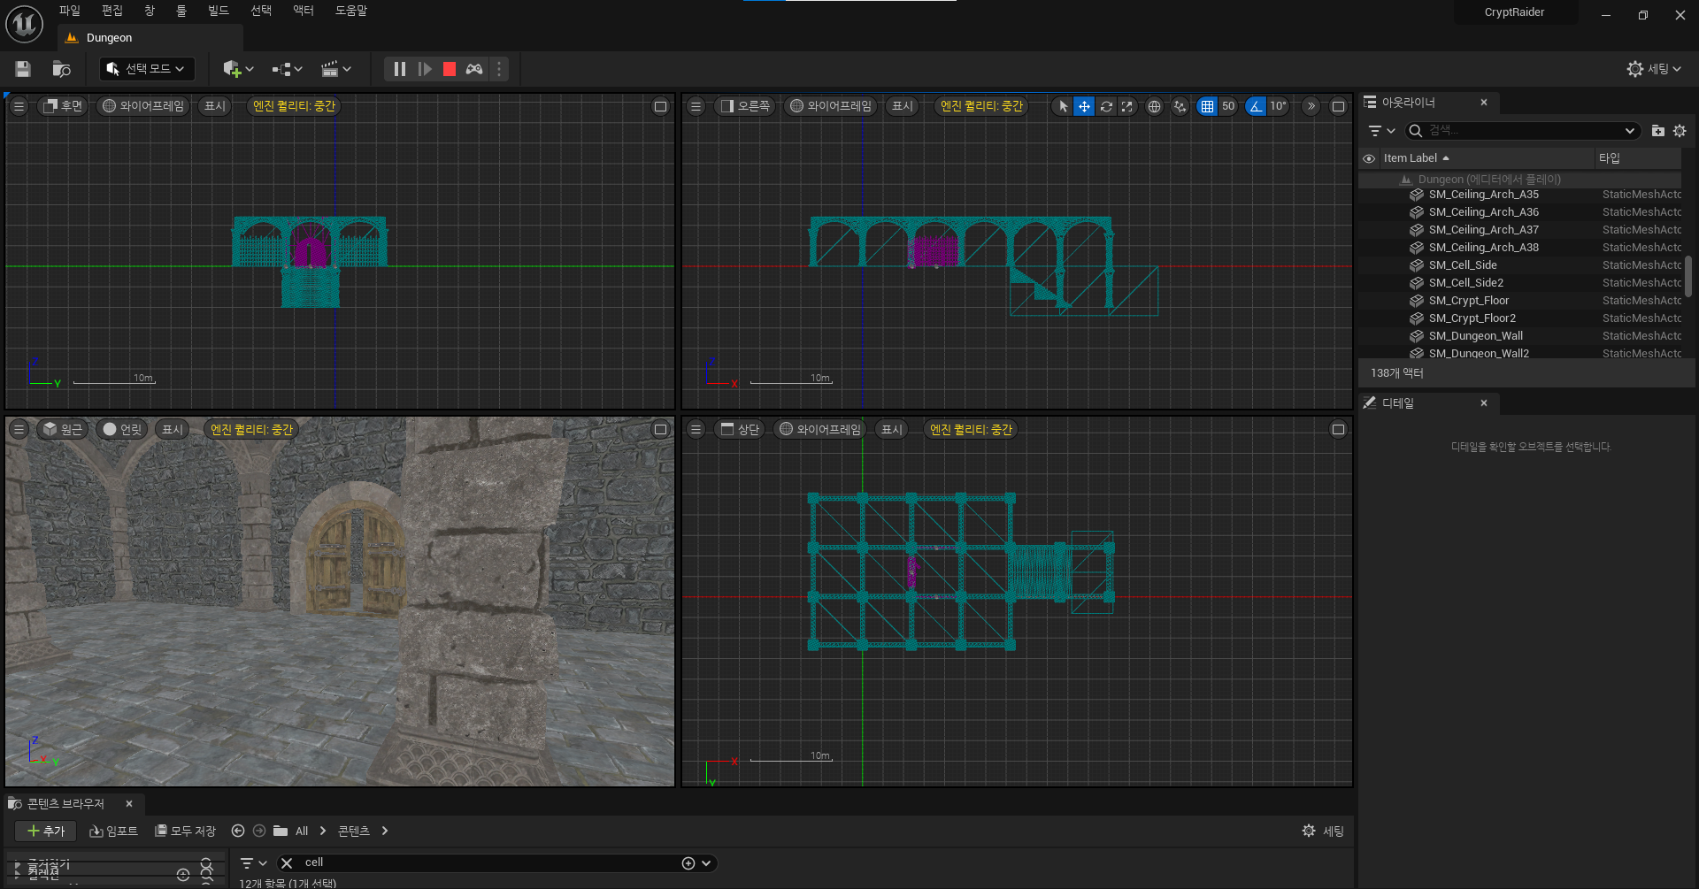Open the Selection Mode dropdown
This screenshot has width=1699, height=889.
point(145,69)
